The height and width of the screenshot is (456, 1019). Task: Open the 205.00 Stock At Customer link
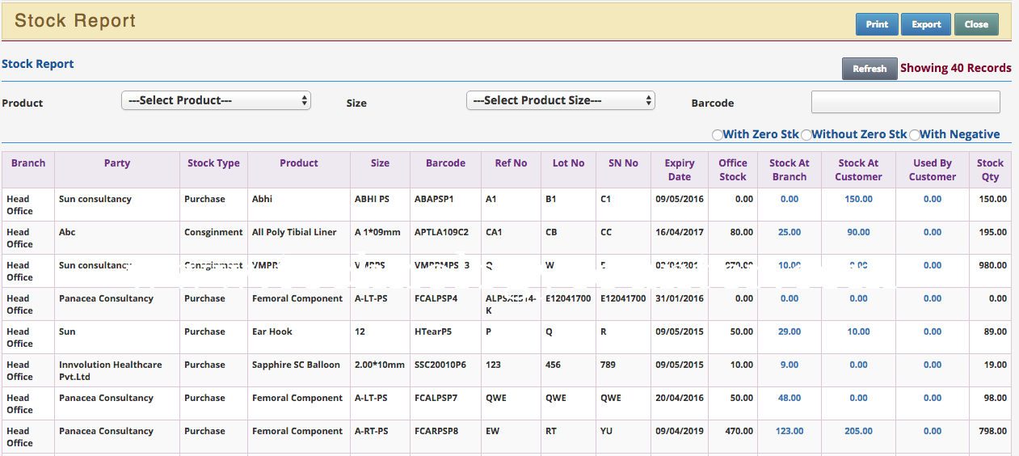858,431
